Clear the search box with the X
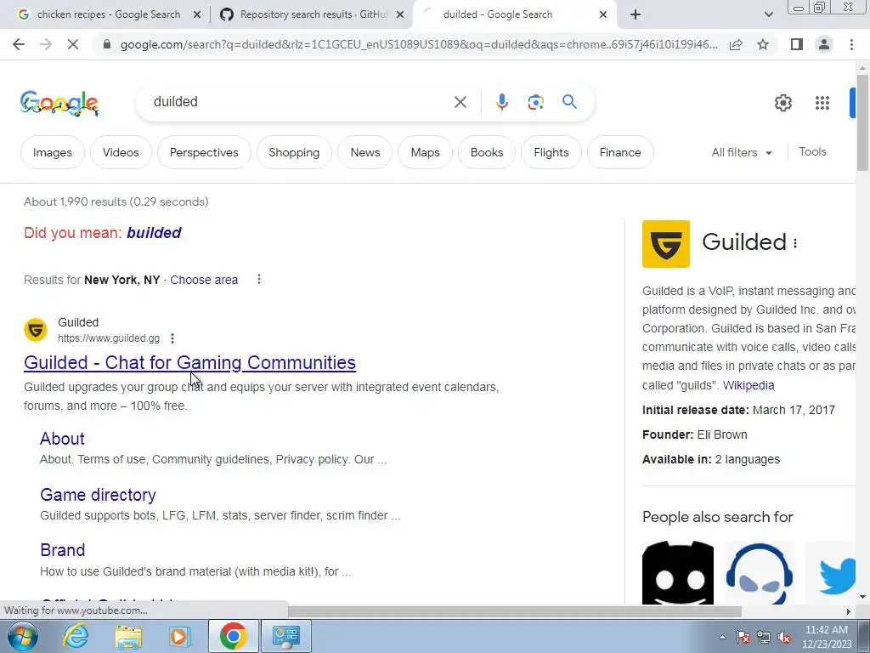The height and width of the screenshot is (653, 870). pyautogui.click(x=460, y=102)
